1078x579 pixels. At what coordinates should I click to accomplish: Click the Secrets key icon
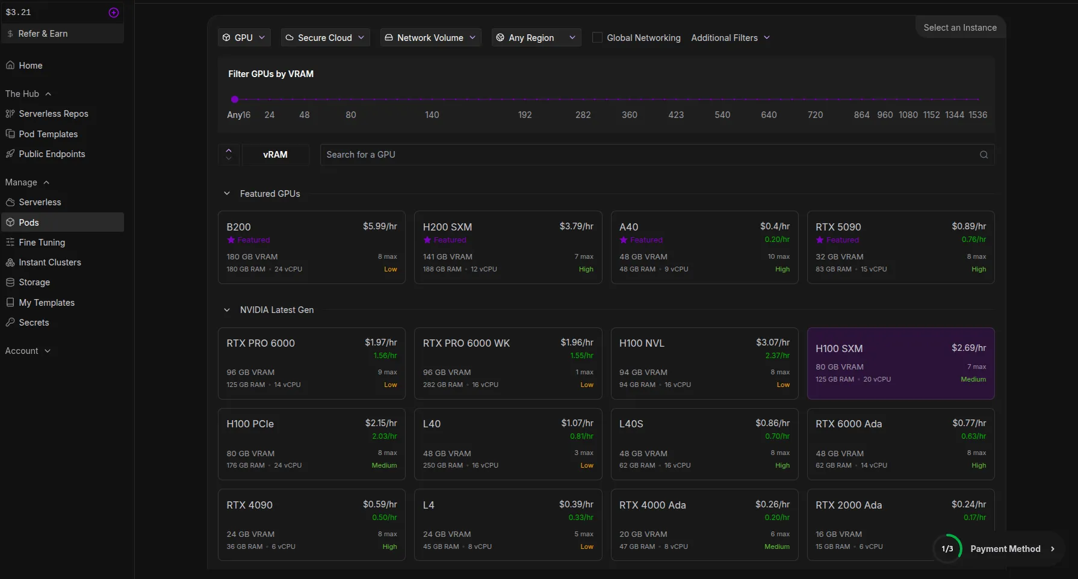tap(10, 323)
